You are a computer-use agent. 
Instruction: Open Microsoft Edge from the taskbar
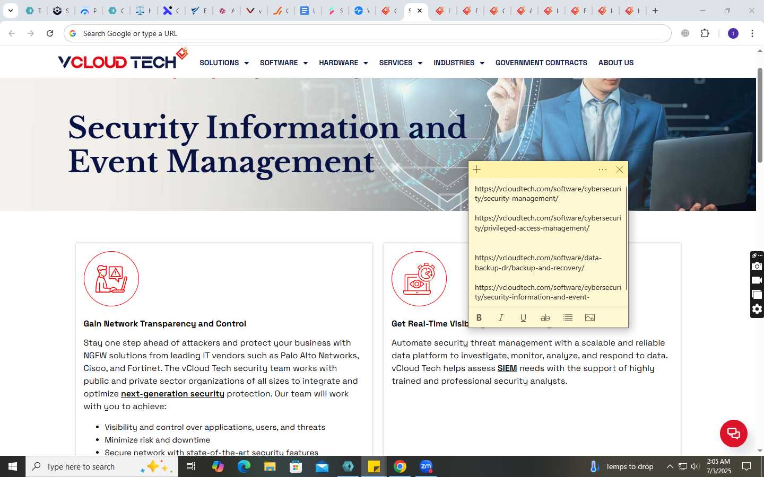click(x=244, y=466)
